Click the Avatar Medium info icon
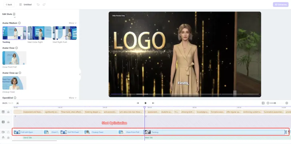The height and width of the screenshot is (144, 291). 20,23
